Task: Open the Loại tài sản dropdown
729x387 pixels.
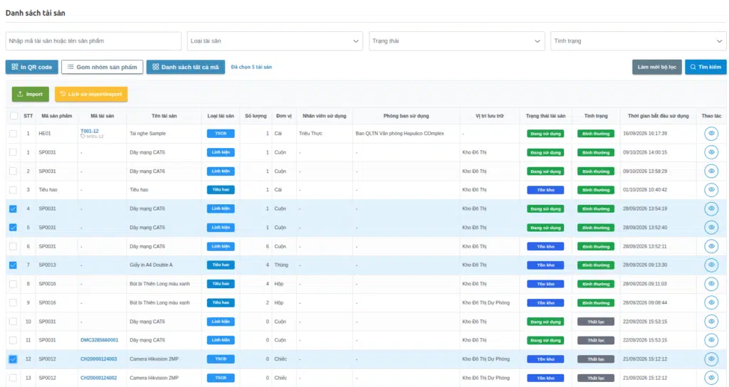Action: point(275,41)
